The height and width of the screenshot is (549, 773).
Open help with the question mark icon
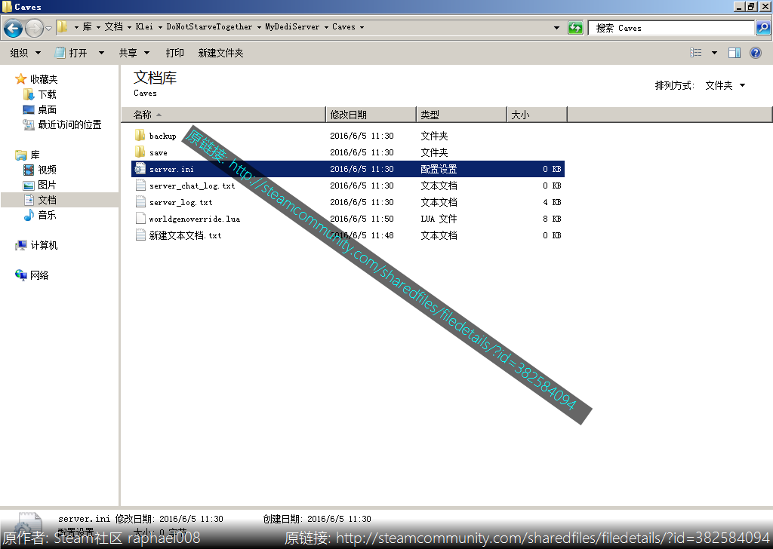755,53
